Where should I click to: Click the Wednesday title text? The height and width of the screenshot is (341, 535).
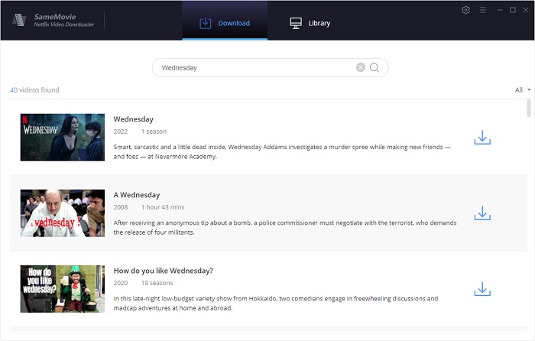pyautogui.click(x=134, y=119)
